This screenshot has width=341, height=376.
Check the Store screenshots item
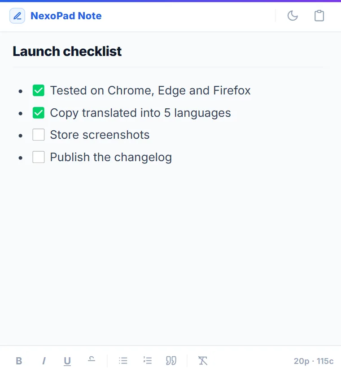[39, 135]
